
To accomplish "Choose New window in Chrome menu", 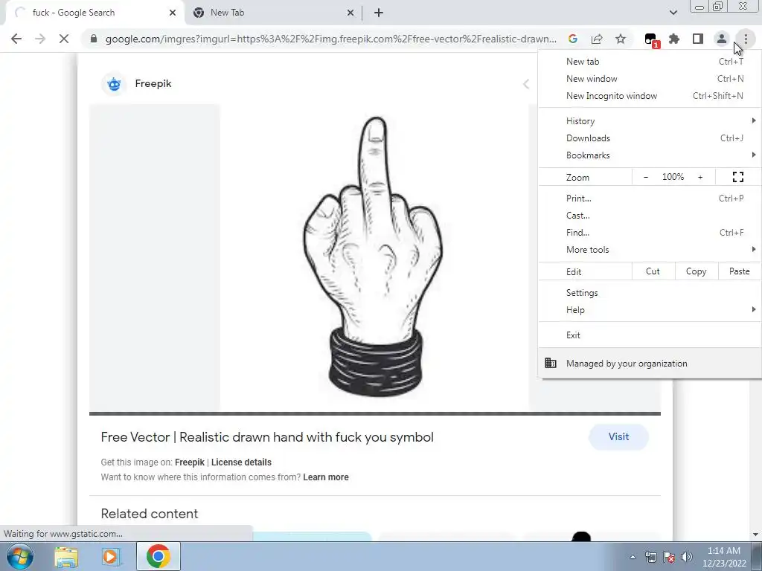I will pos(650,79).
